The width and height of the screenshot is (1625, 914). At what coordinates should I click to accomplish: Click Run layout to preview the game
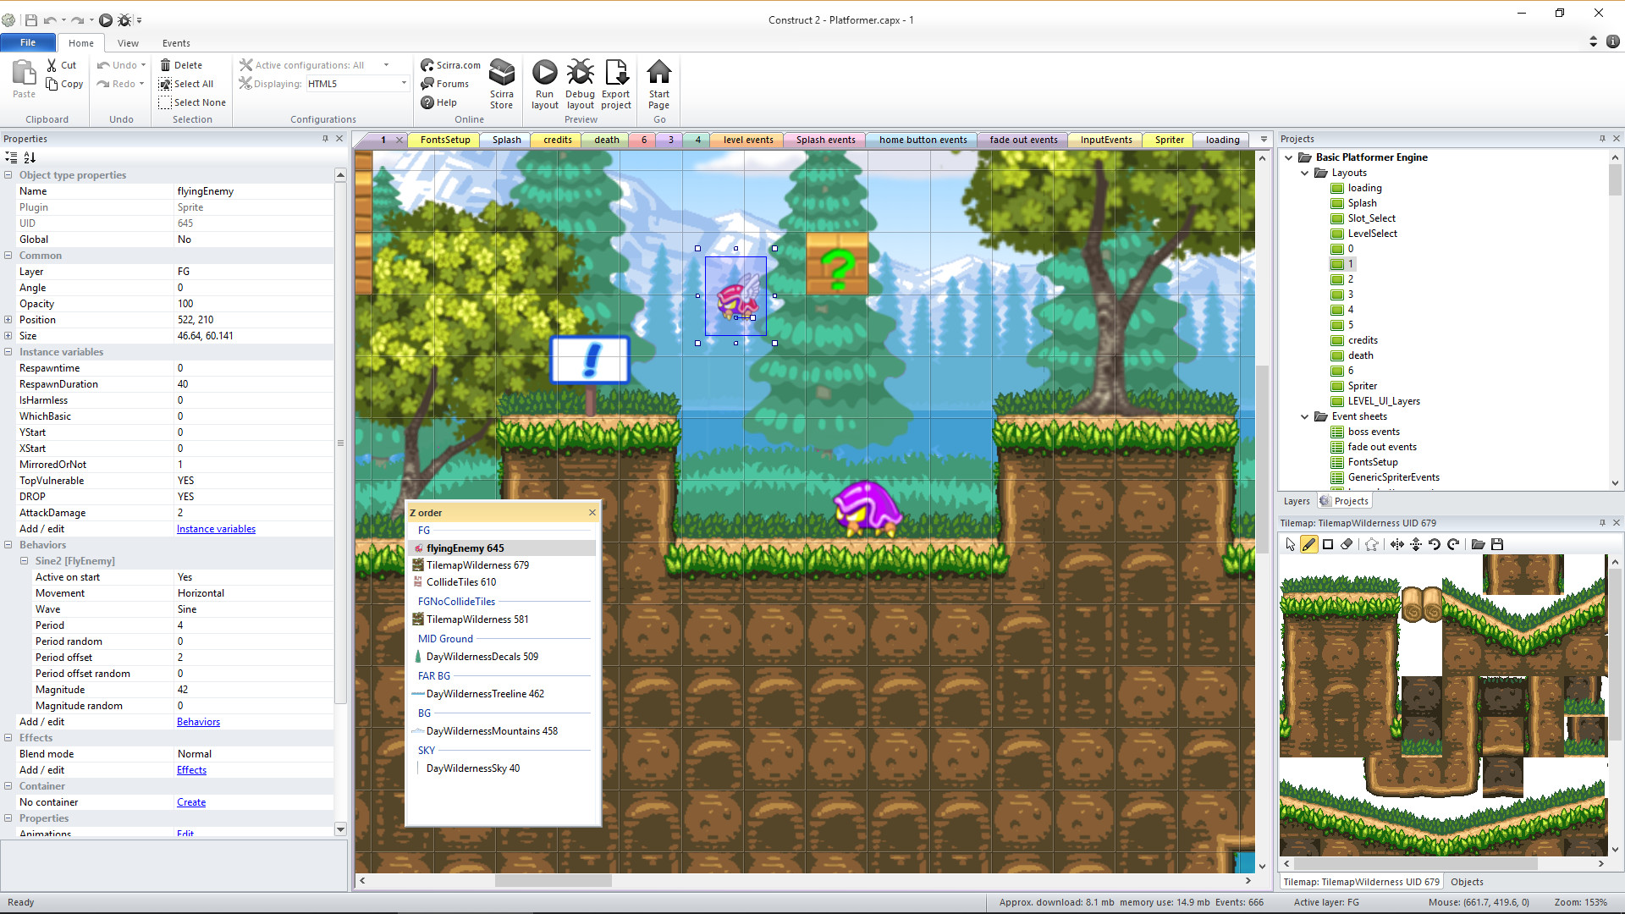coord(545,82)
